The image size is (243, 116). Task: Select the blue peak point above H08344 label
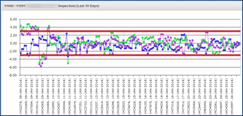click(67, 34)
